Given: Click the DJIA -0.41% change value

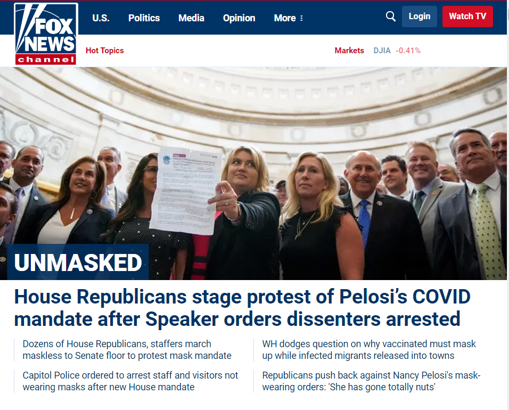Looking at the screenshot, I should [408, 51].
